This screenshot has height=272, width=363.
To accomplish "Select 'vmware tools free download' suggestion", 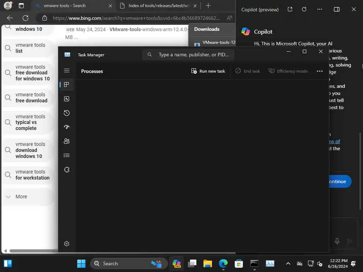I will (x=28, y=98).
